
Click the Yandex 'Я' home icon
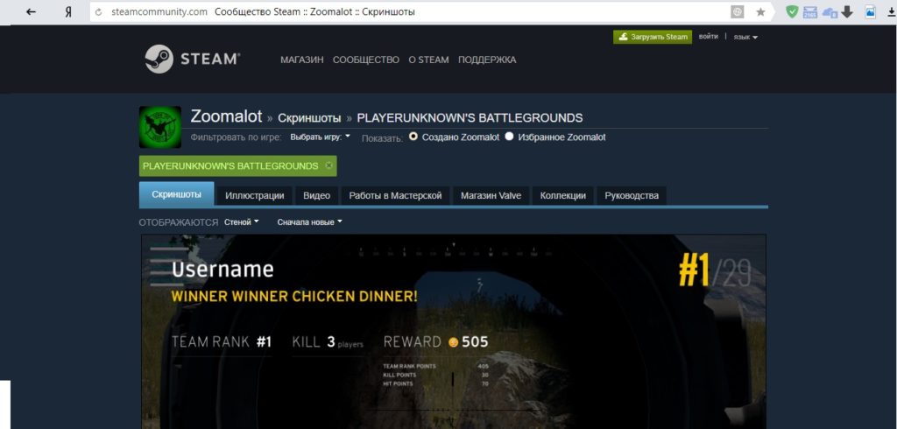(68, 12)
